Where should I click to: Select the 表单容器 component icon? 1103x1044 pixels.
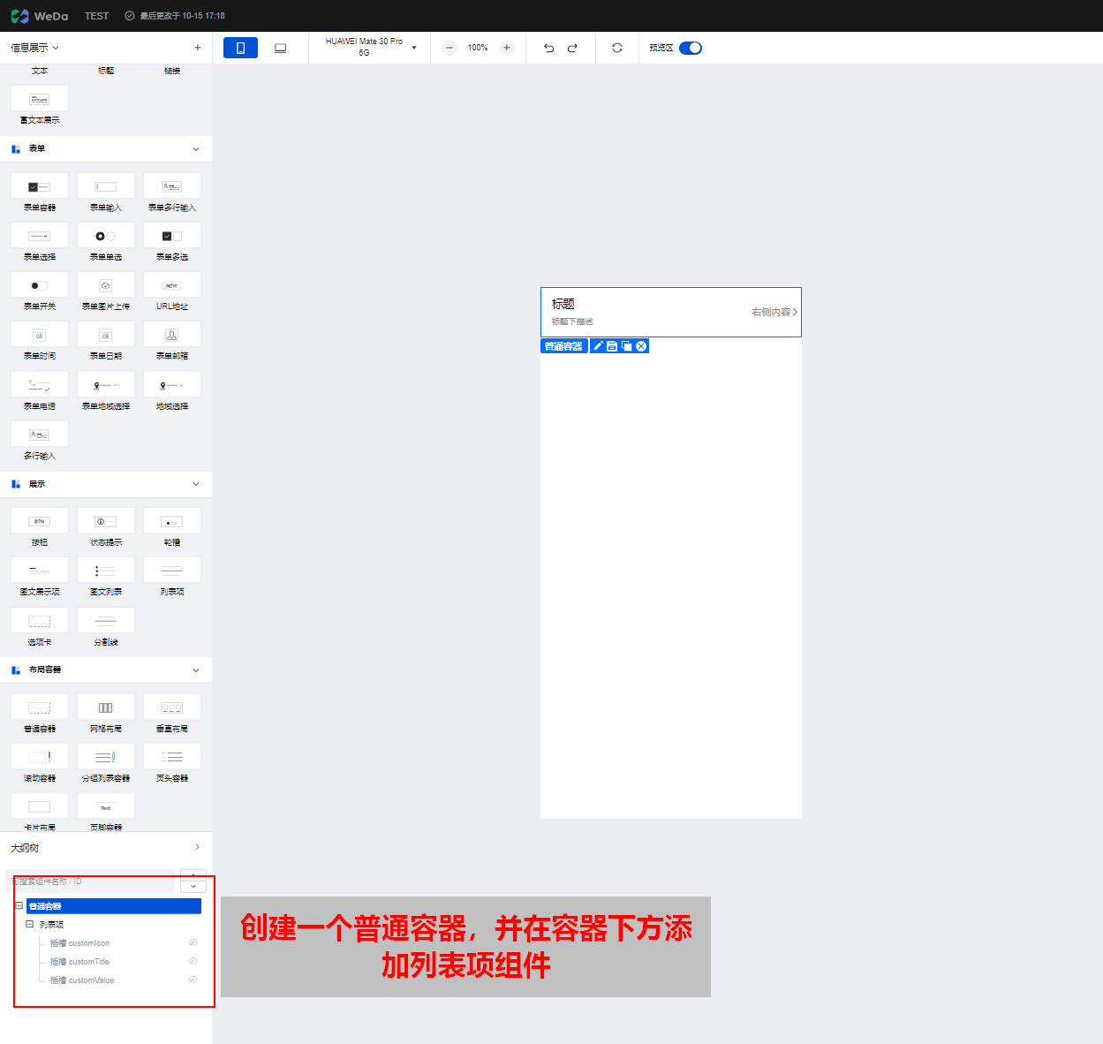click(x=40, y=186)
